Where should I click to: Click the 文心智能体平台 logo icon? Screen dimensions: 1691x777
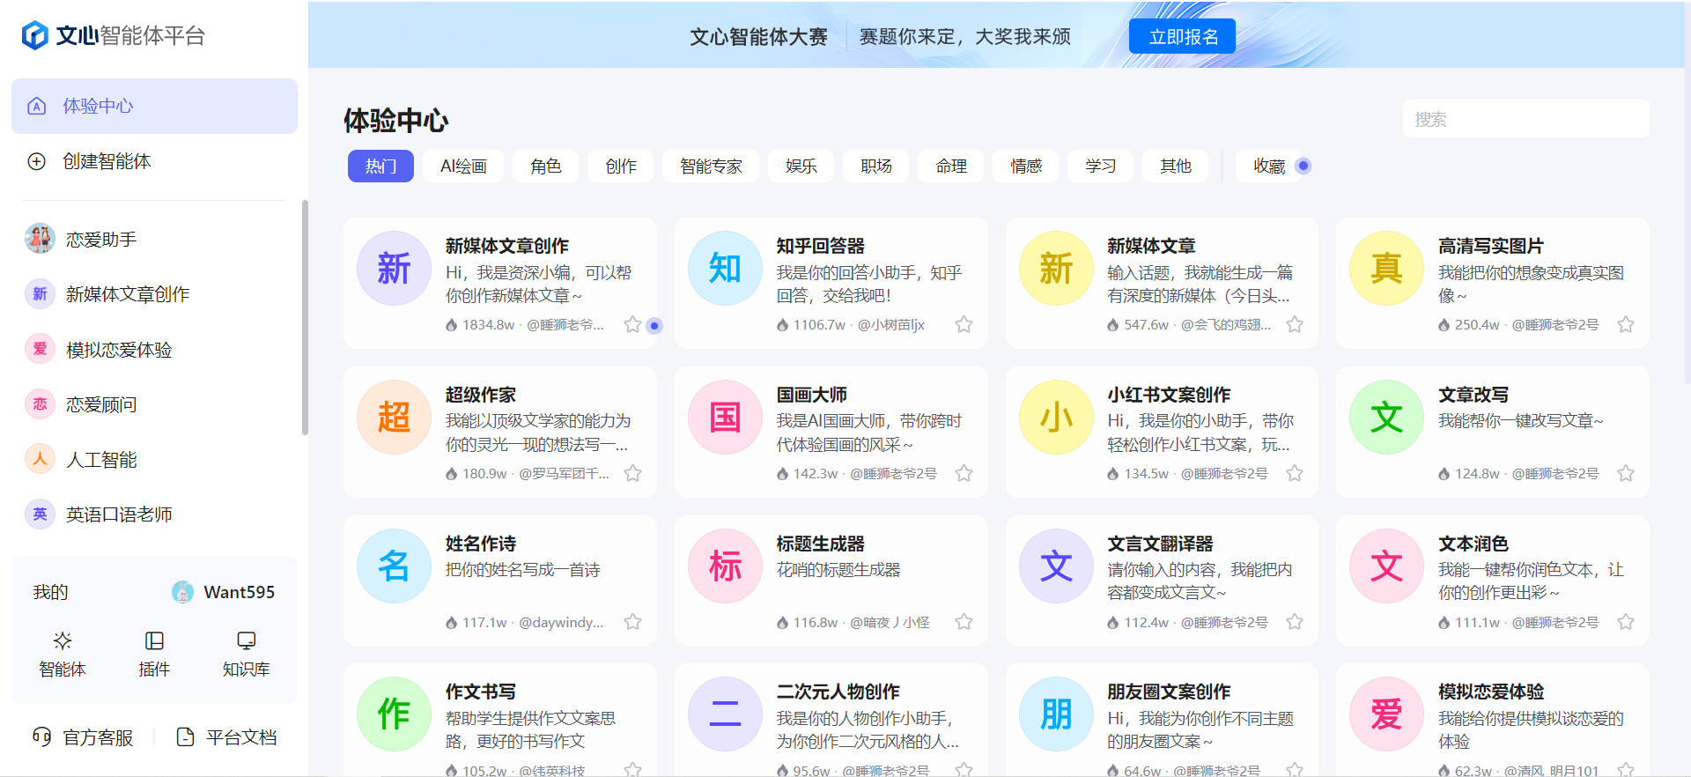click(35, 35)
